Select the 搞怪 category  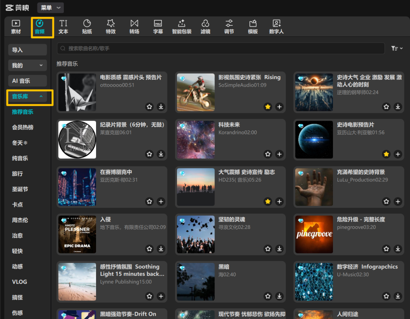[x=17, y=297]
